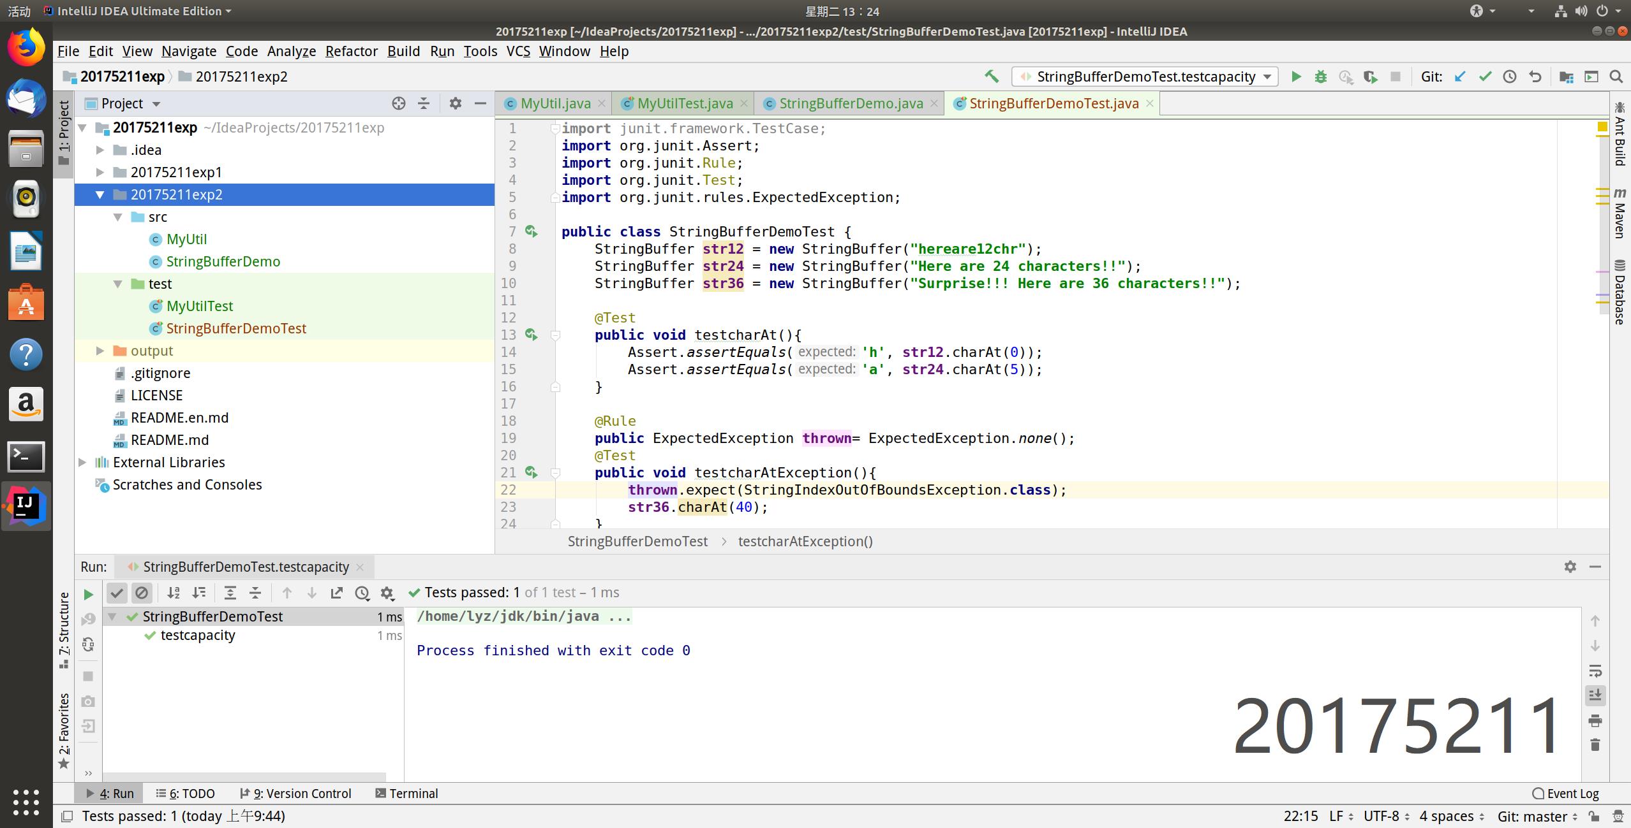Open the 6: TODO tool window
Viewport: 1631px width, 828px height.
[185, 793]
